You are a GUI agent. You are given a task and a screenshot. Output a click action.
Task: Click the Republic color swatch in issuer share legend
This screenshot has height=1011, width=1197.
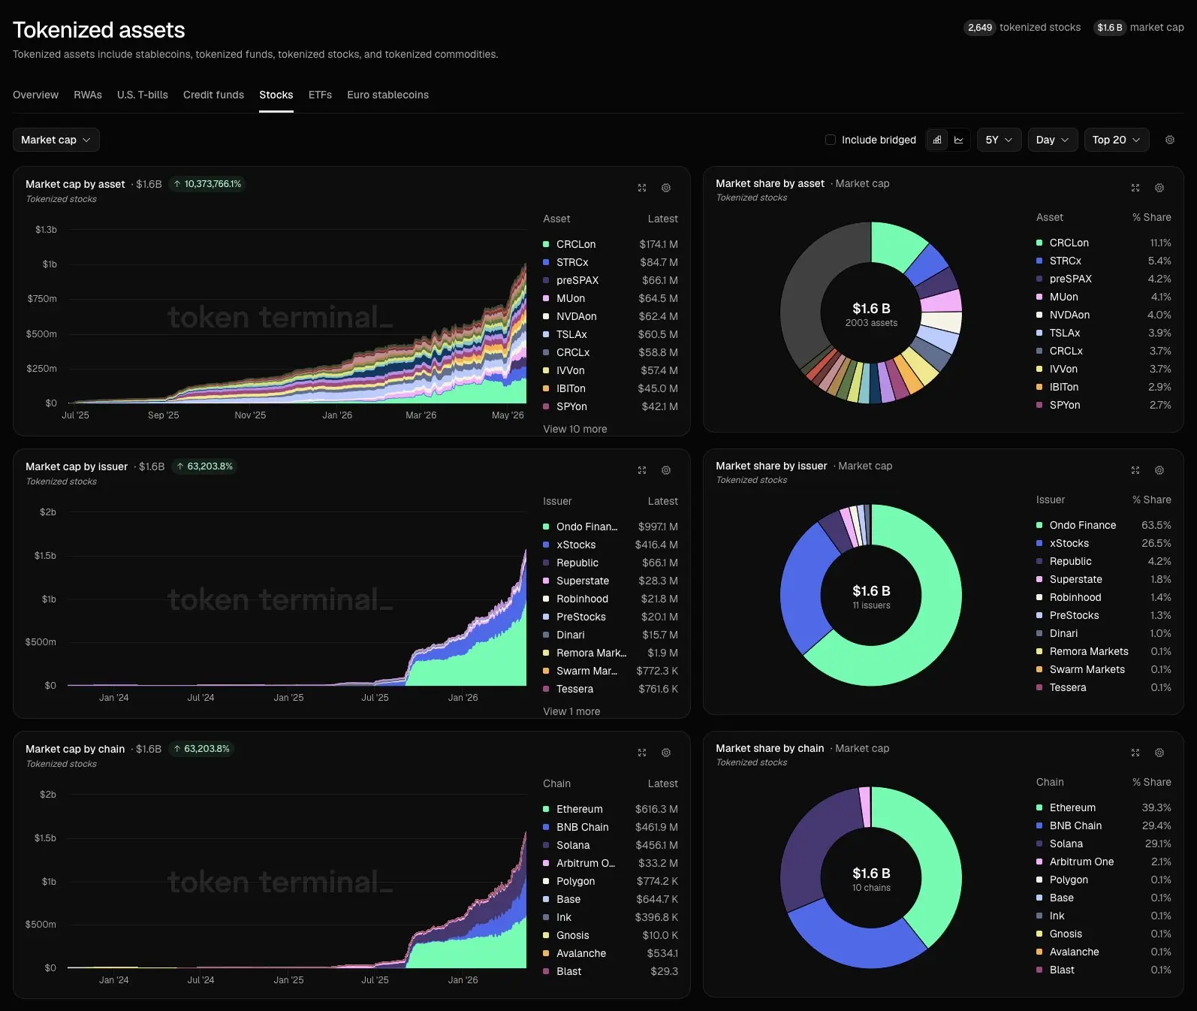click(x=1039, y=561)
